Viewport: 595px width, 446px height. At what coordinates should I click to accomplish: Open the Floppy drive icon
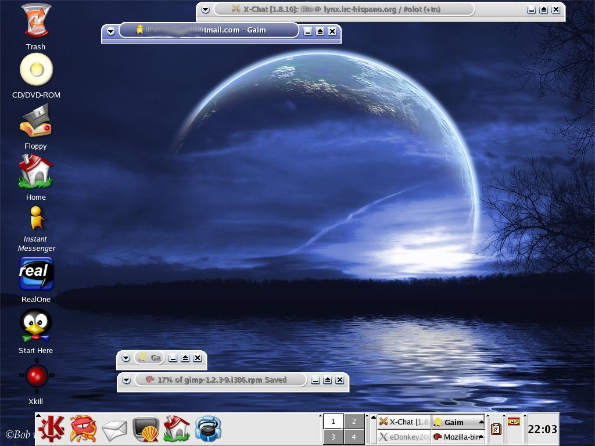(35, 121)
